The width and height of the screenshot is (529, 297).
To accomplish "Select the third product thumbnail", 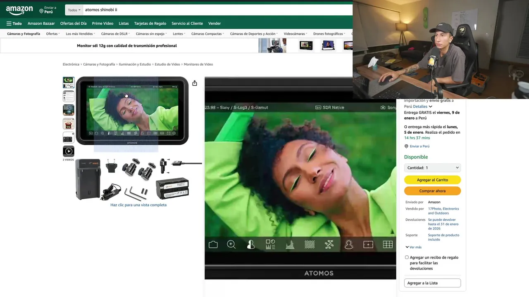I will (69, 110).
